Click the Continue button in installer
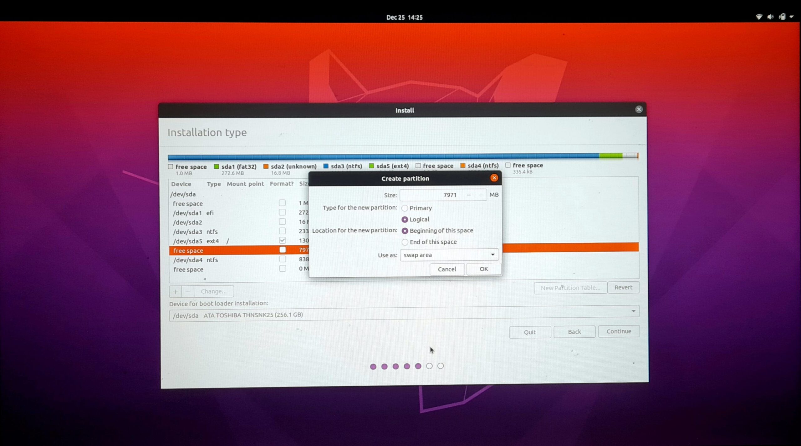 (619, 331)
